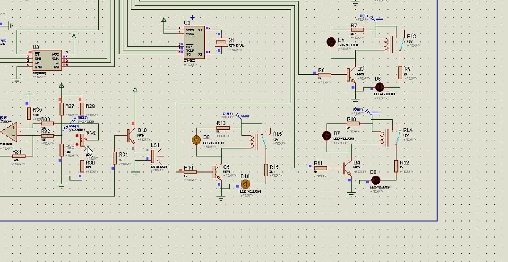Select resistor R34 body
Viewport: 508px width, 262px height.
tap(19, 156)
